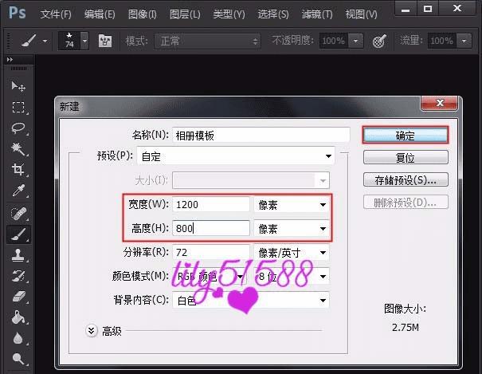Image resolution: width=482 pixels, height=374 pixels.
Task: Click the 确定 OK button
Action: pos(406,136)
